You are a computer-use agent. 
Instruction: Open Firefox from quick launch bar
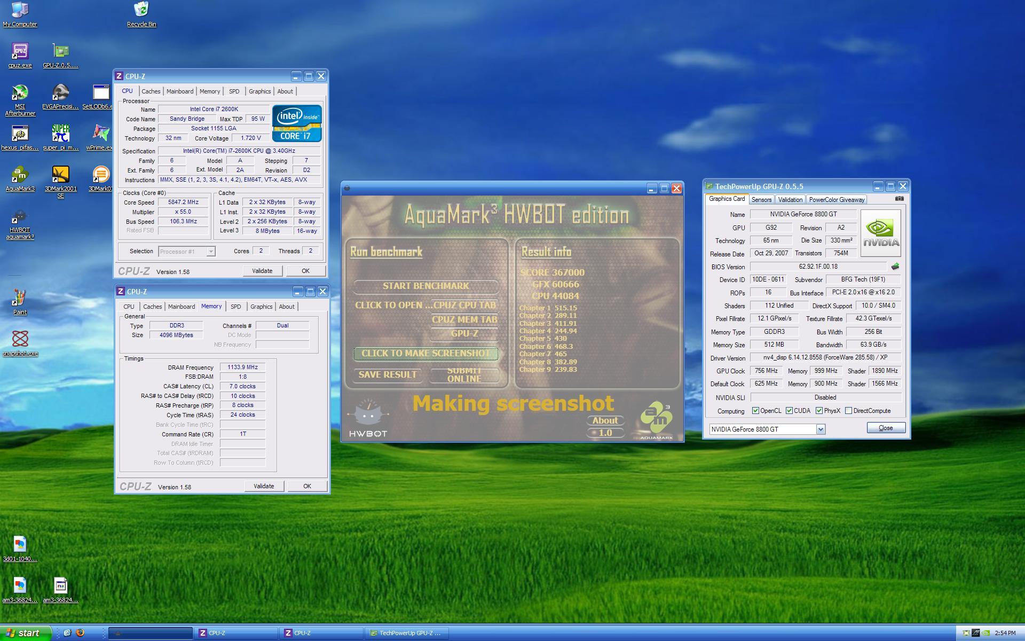point(80,632)
